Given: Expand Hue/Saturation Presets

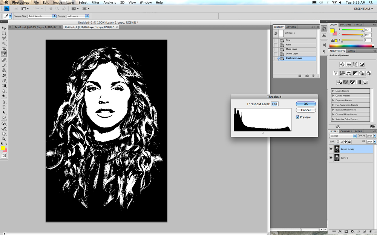Looking at the screenshot, I should pos(333,105).
